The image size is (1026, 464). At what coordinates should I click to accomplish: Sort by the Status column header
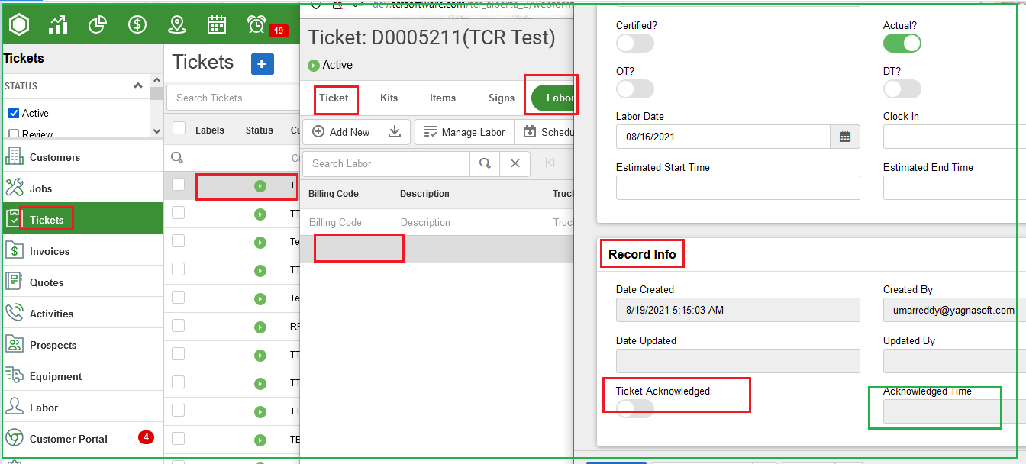tap(260, 130)
